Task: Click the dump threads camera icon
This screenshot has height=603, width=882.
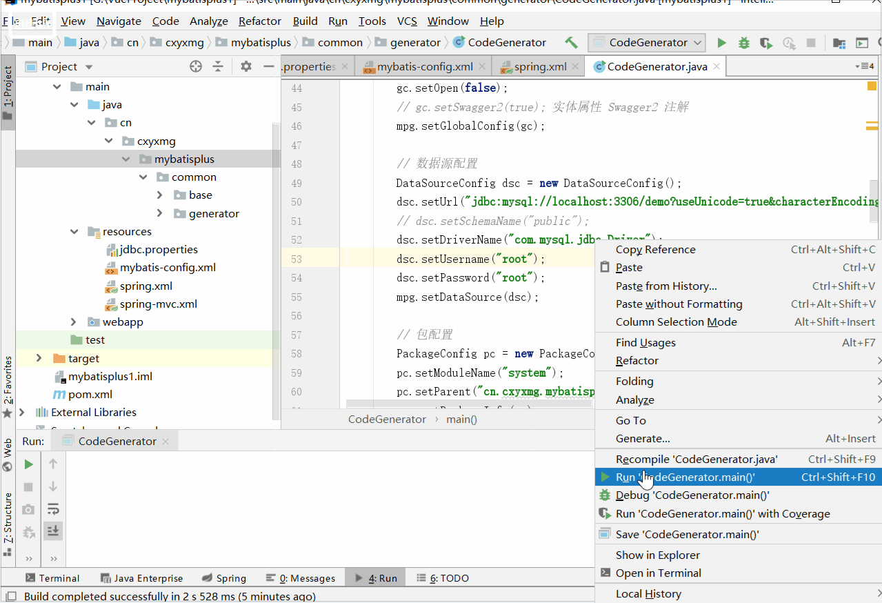Action: (28, 509)
